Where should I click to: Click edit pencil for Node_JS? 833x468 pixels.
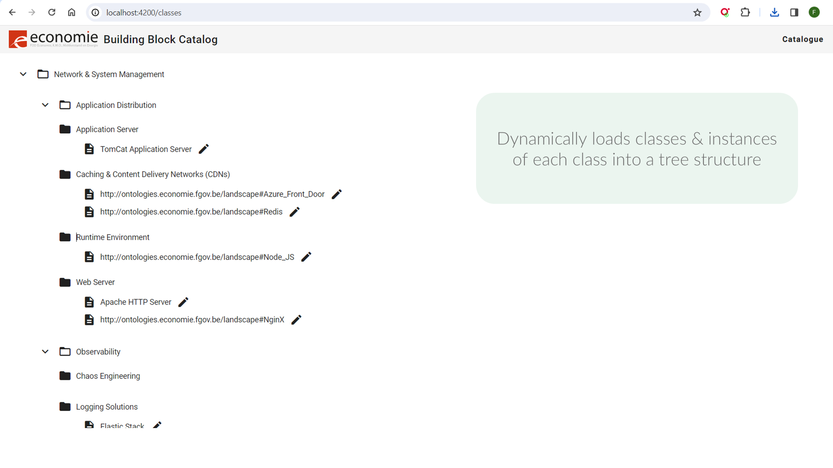point(306,257)
